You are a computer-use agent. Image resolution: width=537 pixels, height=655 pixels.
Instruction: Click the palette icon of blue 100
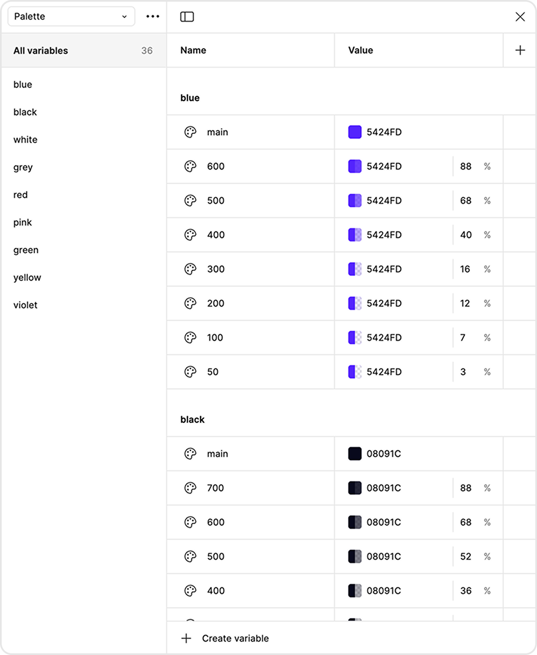click(x=190, y=338)
